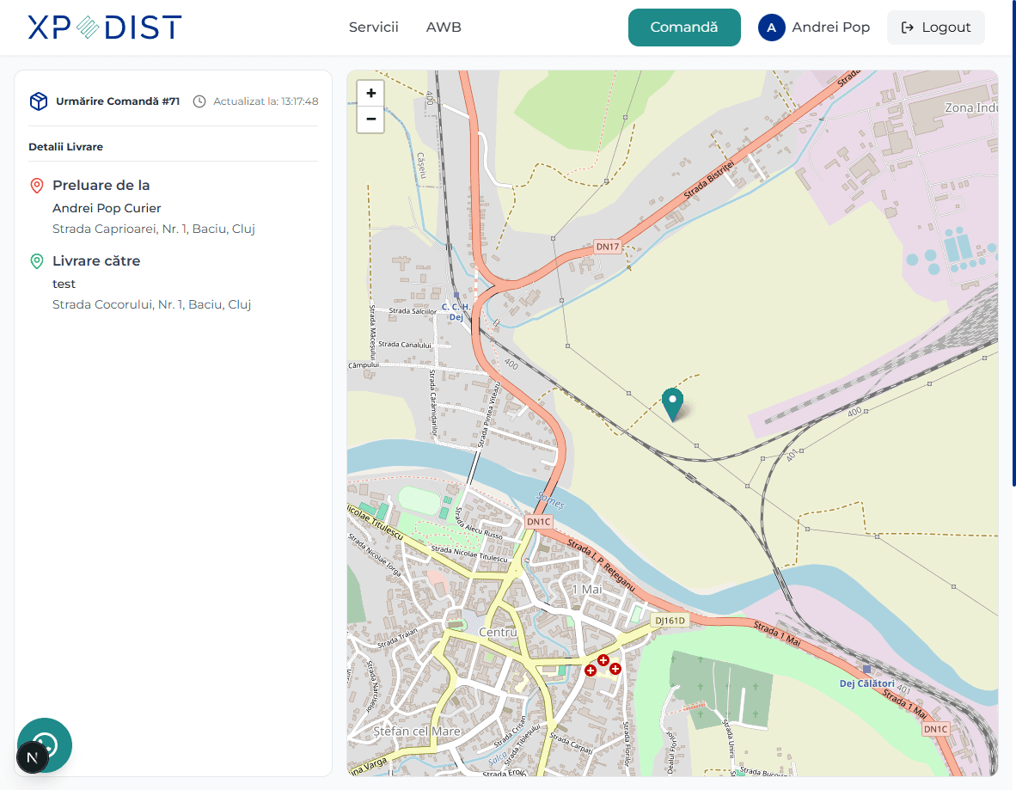The width and height of the screenshot is (1016, 790).
Task: Click the Comandă button
Action: tap(684, 28)
